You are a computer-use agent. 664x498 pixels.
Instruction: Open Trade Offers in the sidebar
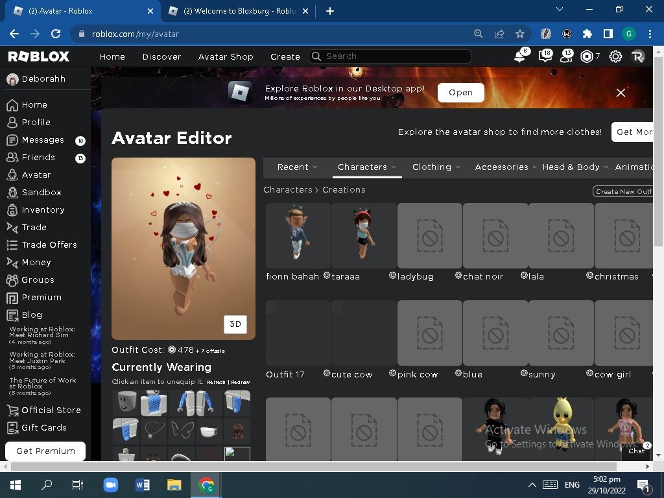(x=48, y=244)
